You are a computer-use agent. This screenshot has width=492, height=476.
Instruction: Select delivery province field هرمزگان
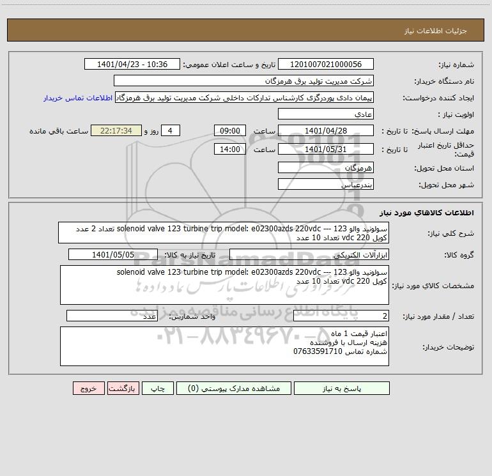[326, 167]
